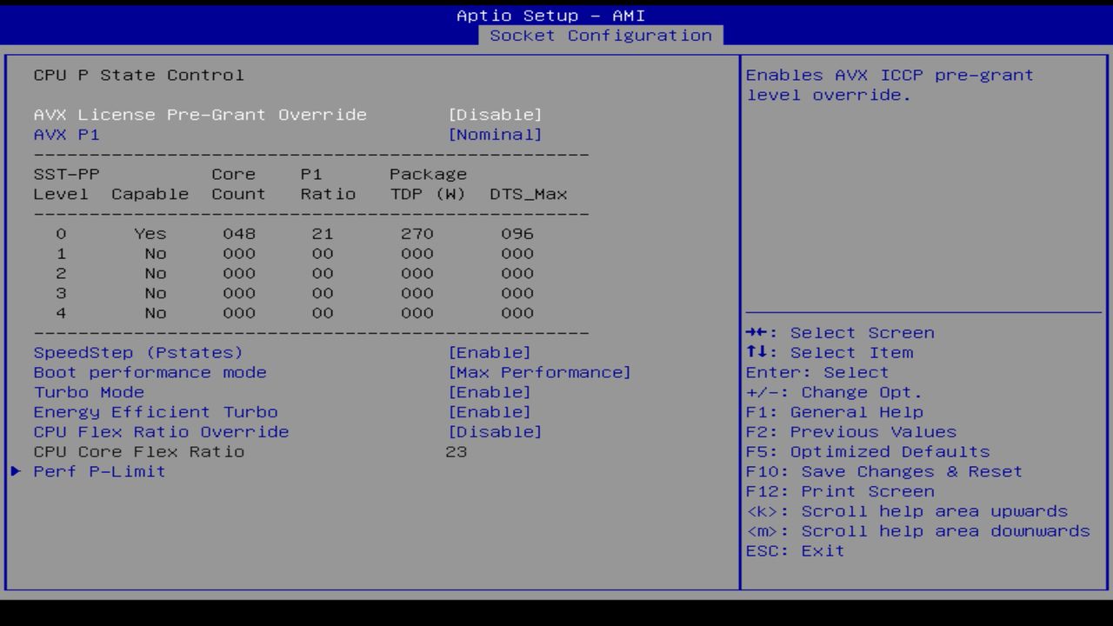
Task: Click the ESC Exit legend entry
Action: [x=794, y=550]
